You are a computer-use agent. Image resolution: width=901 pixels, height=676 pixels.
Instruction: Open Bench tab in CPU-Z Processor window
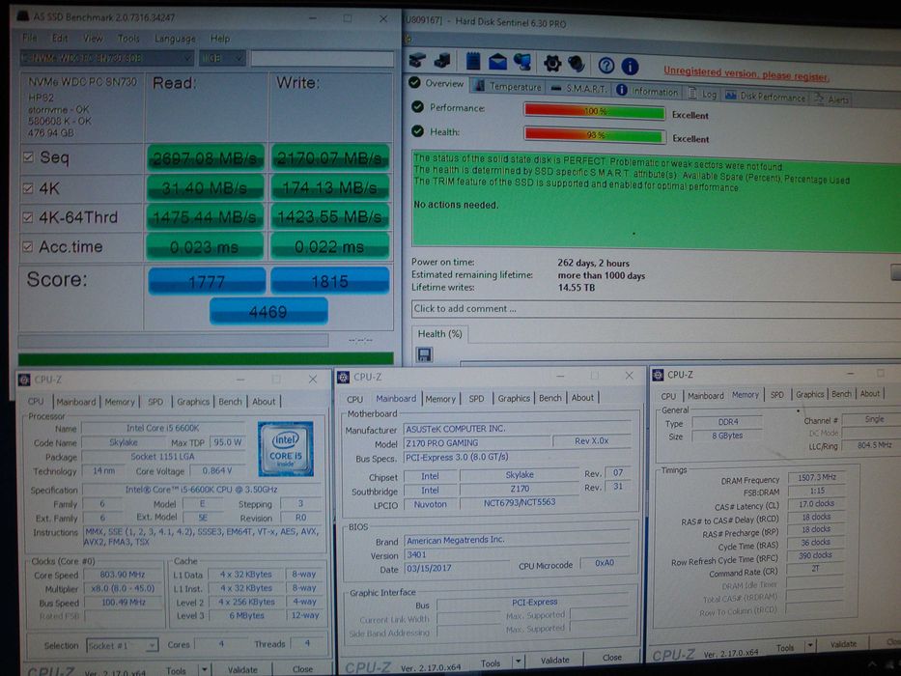coord(230,401)
